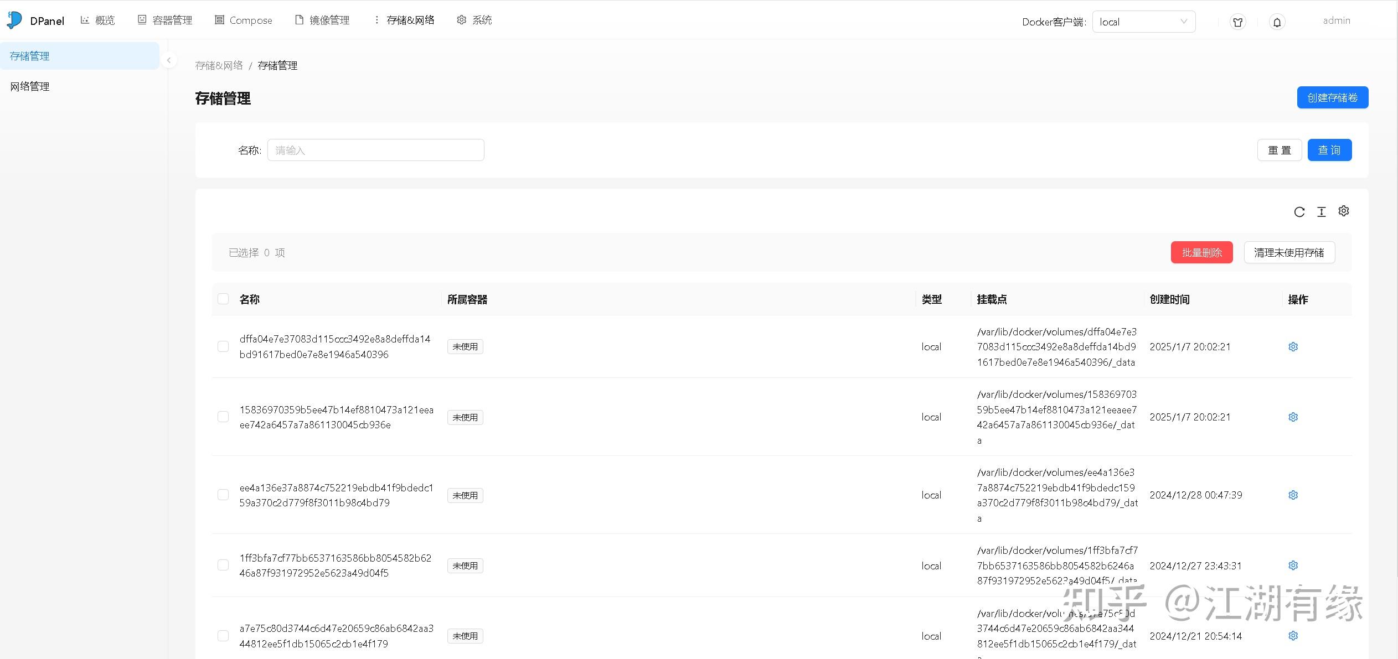Open settings for volume dffa04e7e37083
1398x659 pixels.
pos(1292,346)
